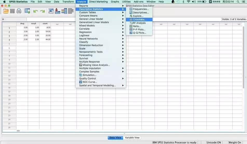The image size is (247, 144).
Task: Open the Transform menu
Action: click(68, 2)
